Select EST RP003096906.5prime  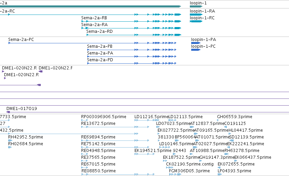coord(85,120)
